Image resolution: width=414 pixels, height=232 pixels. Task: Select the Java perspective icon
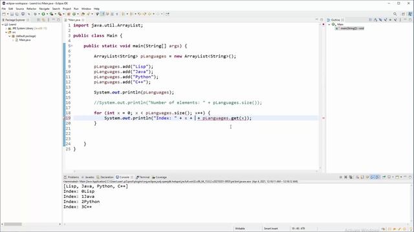click(410, 14)
